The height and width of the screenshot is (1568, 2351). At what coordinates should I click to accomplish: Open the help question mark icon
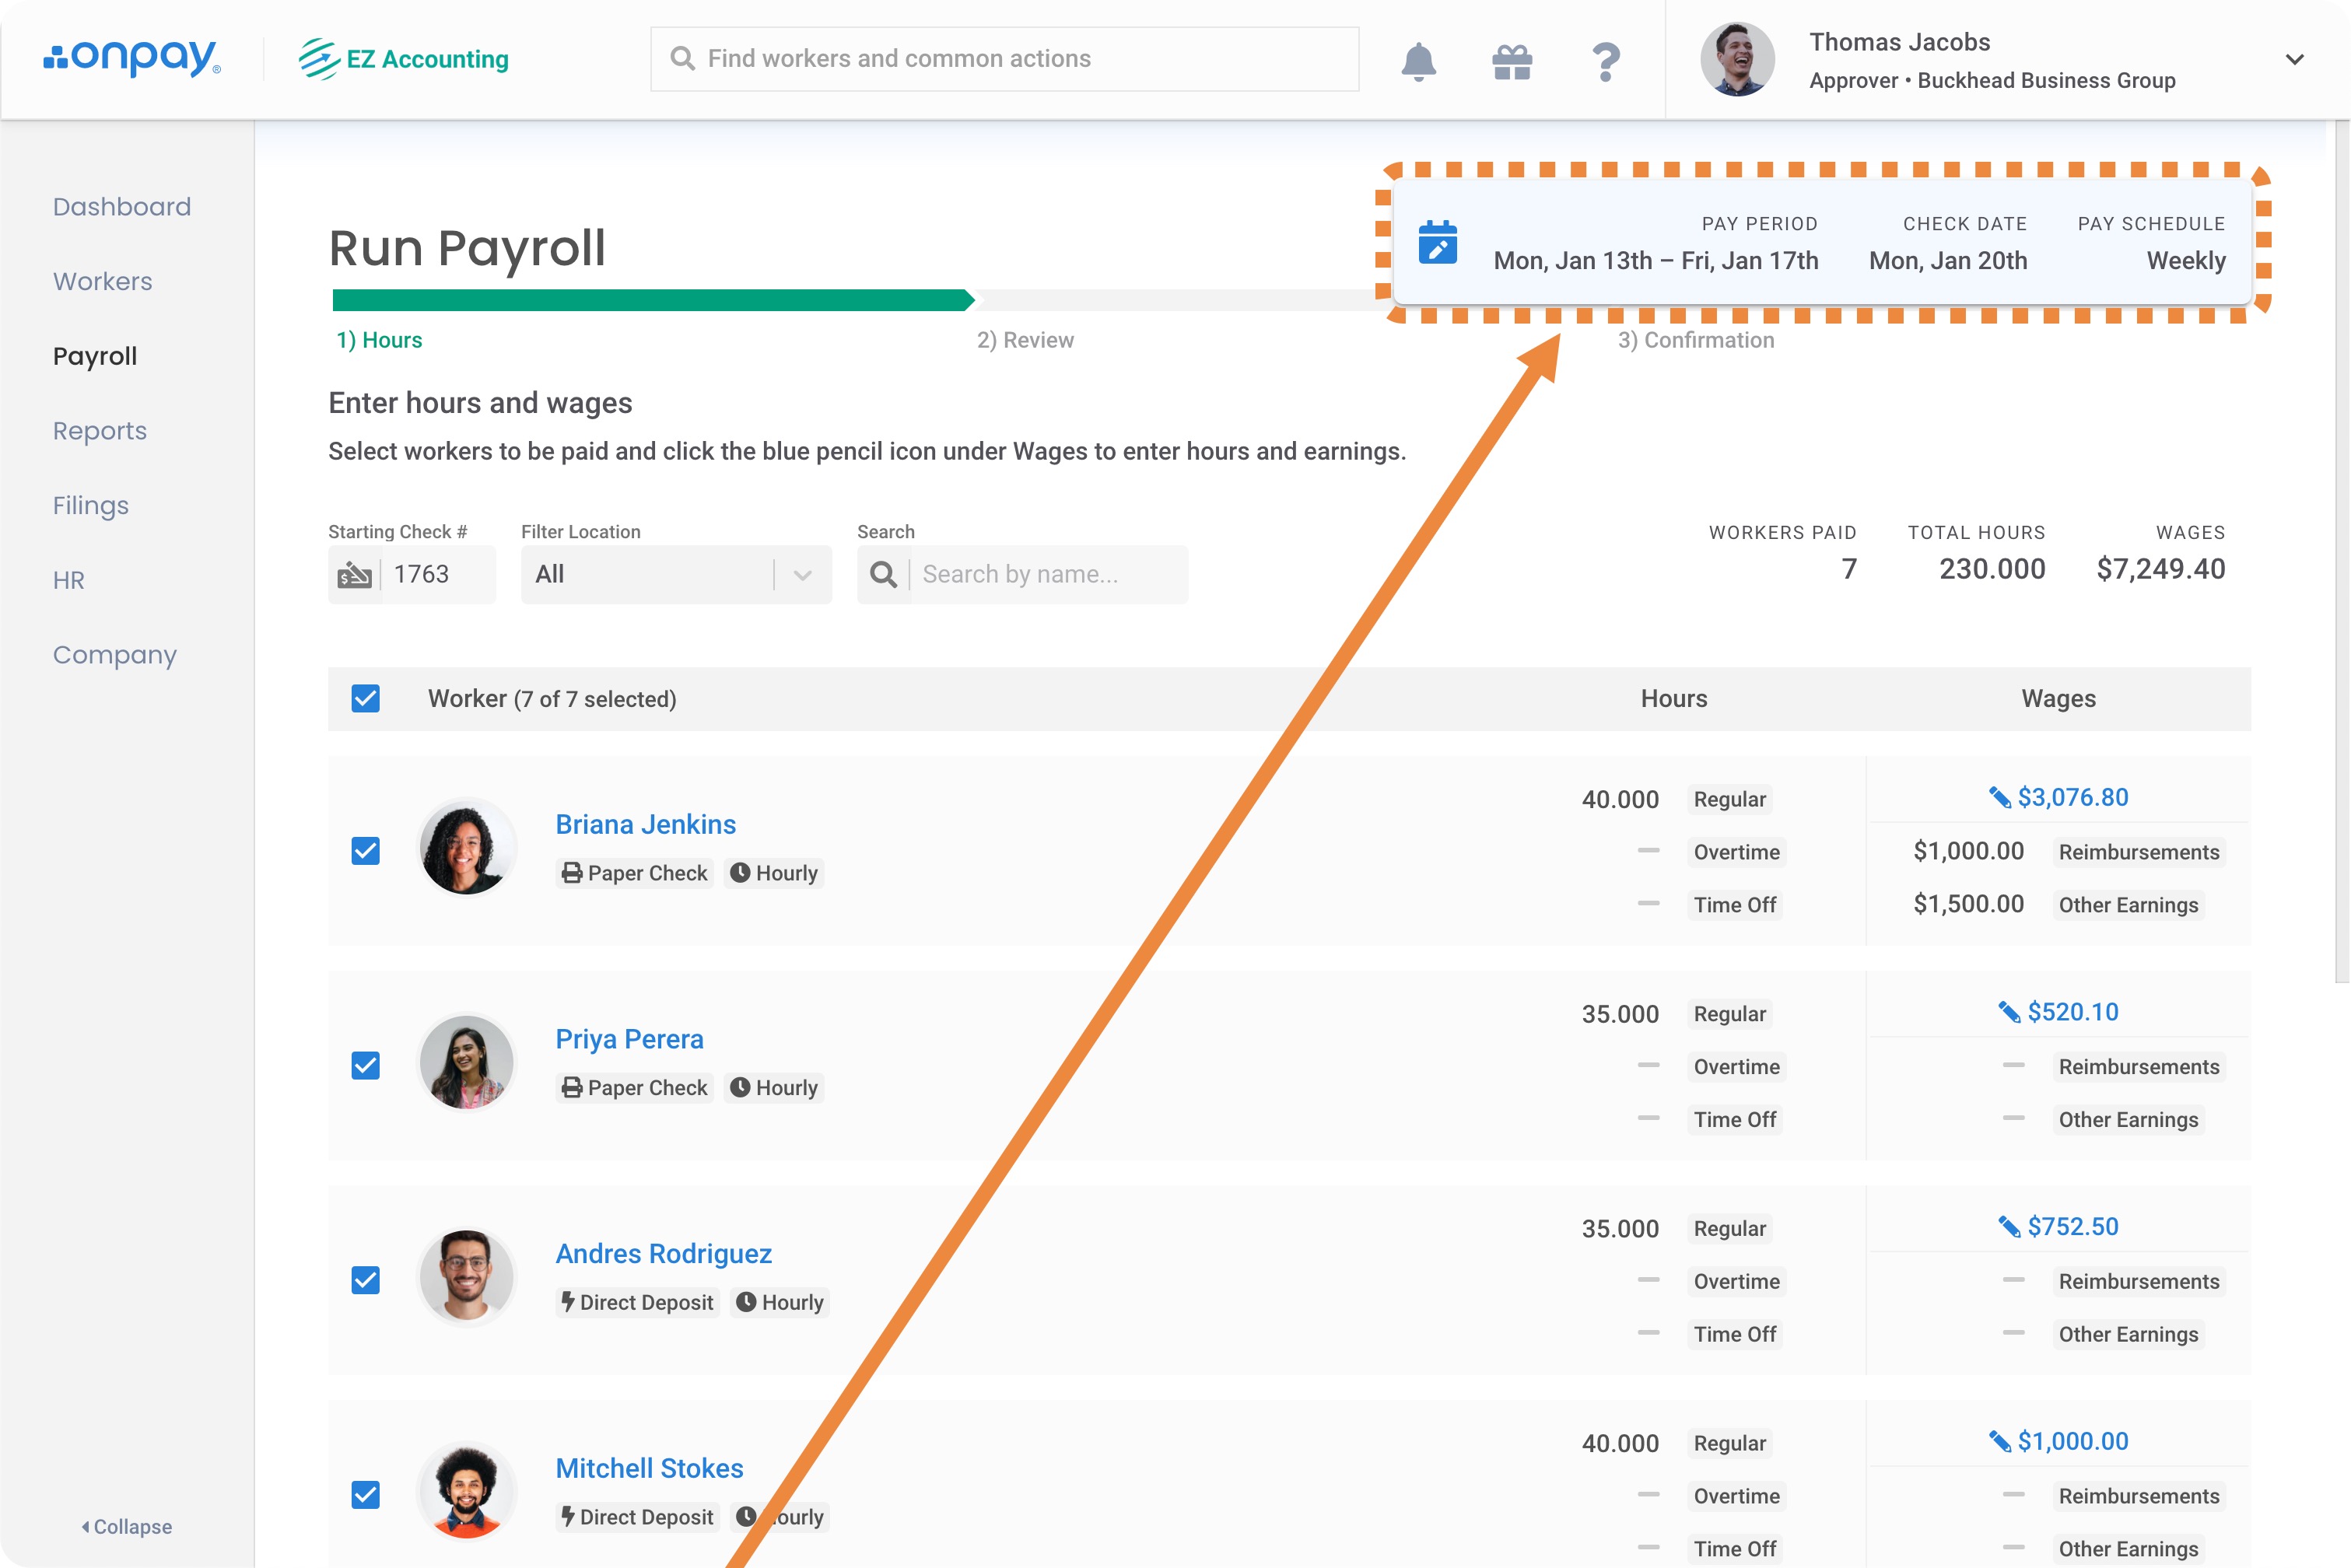coord(1605,61)
